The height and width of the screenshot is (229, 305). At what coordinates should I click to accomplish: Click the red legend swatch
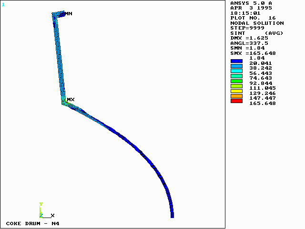pyautogui.click(x=236, y=101)
